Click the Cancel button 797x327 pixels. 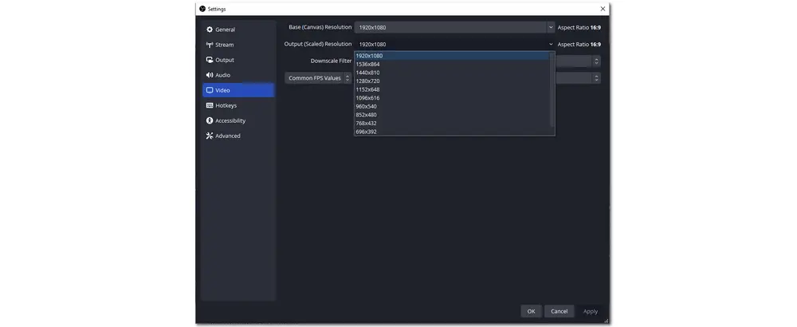tap(559, 311)
